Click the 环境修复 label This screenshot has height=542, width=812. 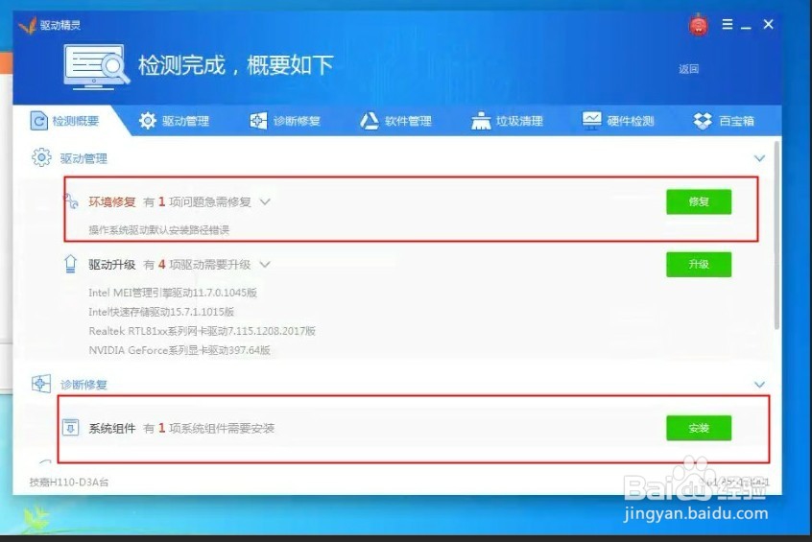point(112,201)
